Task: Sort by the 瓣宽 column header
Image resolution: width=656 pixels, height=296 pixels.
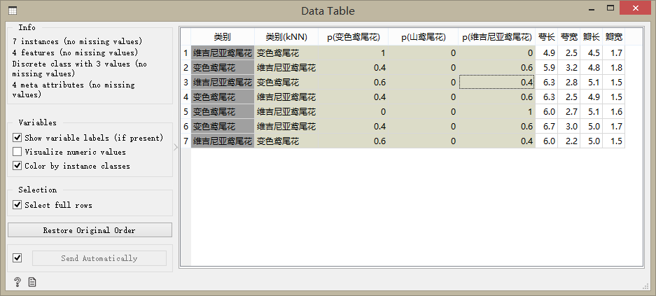Action: point(614,37)
